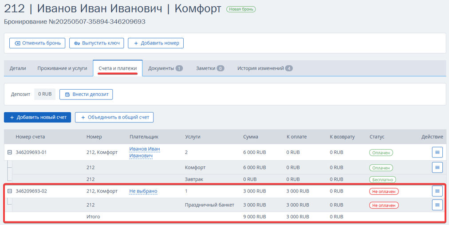Open Проживание и услуги tab
This screenshot has width=449, height=225.
(x=62, y=68)
